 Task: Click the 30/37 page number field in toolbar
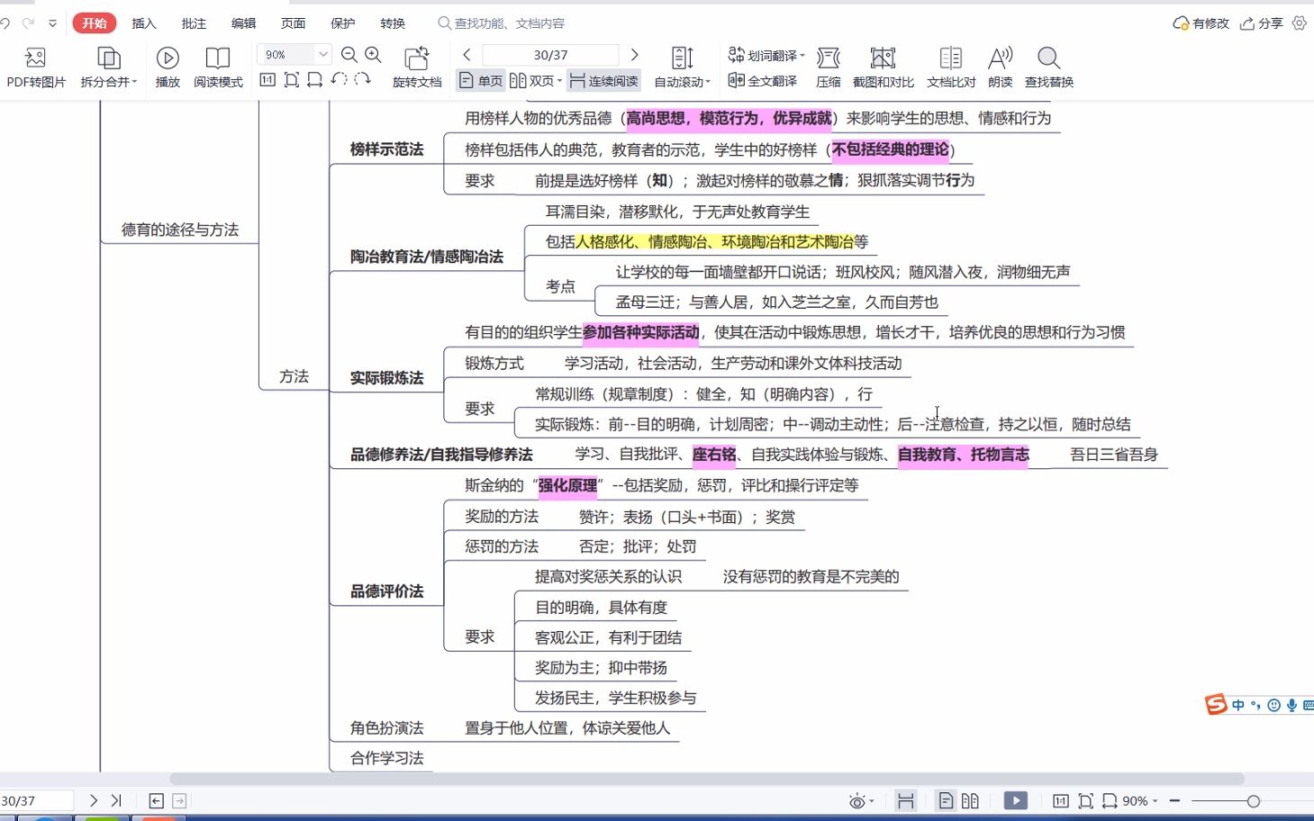550,55
